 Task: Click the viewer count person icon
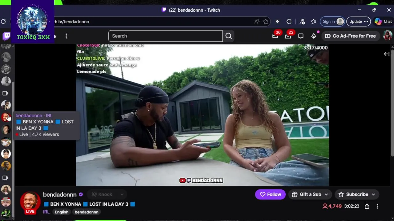pos(325,206)
